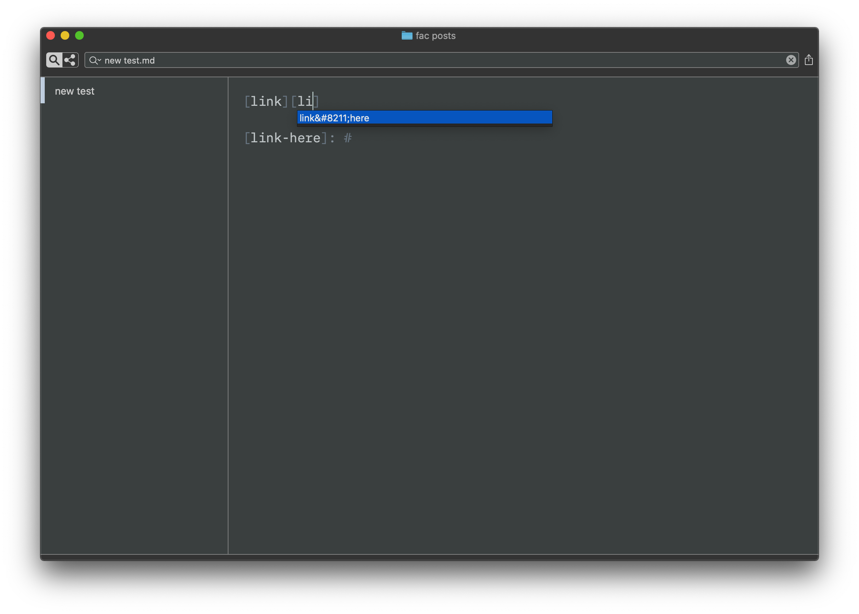This screenshot has width=859, height=614.
Task: Click the selected note's highlight bar
Action: click(43, 90)
